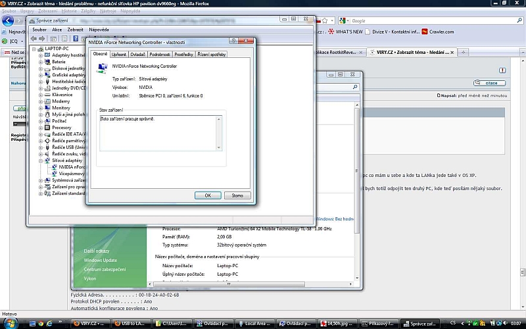Click the Procesory chip icon
The image size is (526, 329).
[x=47, y=128]
